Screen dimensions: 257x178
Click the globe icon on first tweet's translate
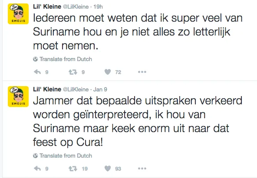click(35, 59)
